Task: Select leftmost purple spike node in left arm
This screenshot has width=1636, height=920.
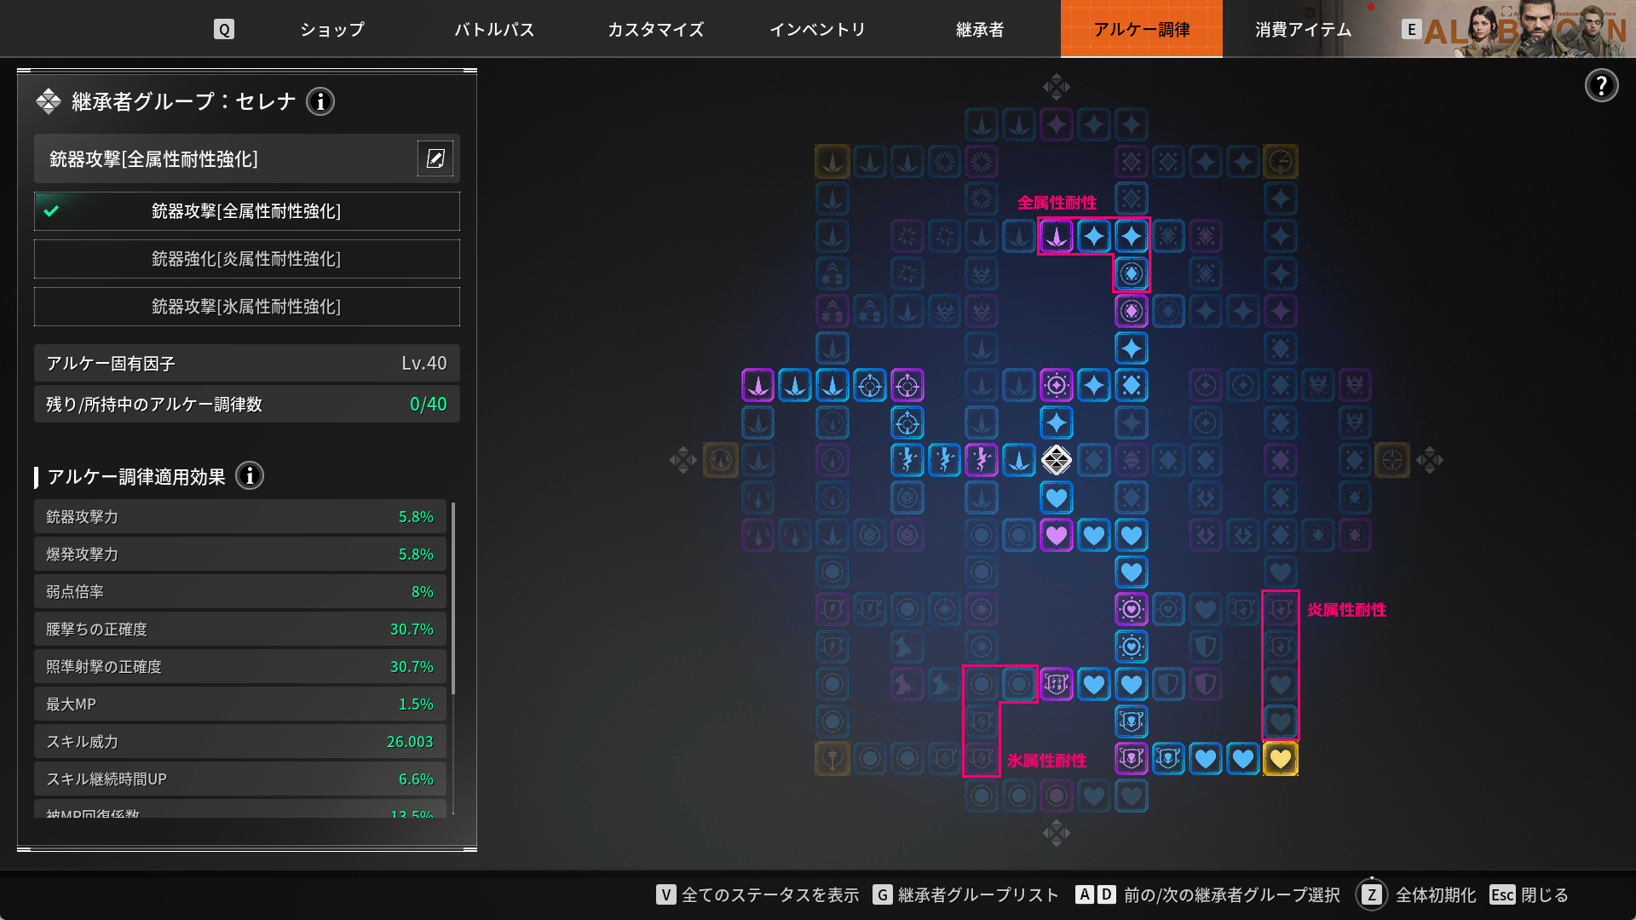Action: (x=758, y=386)
